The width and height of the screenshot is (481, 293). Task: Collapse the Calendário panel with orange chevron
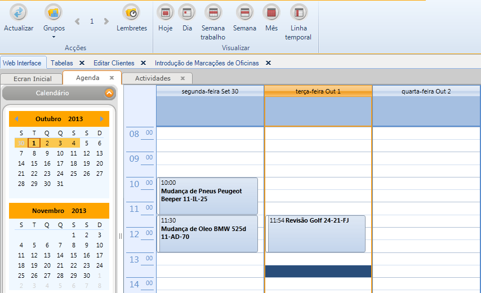pos(109,93)
